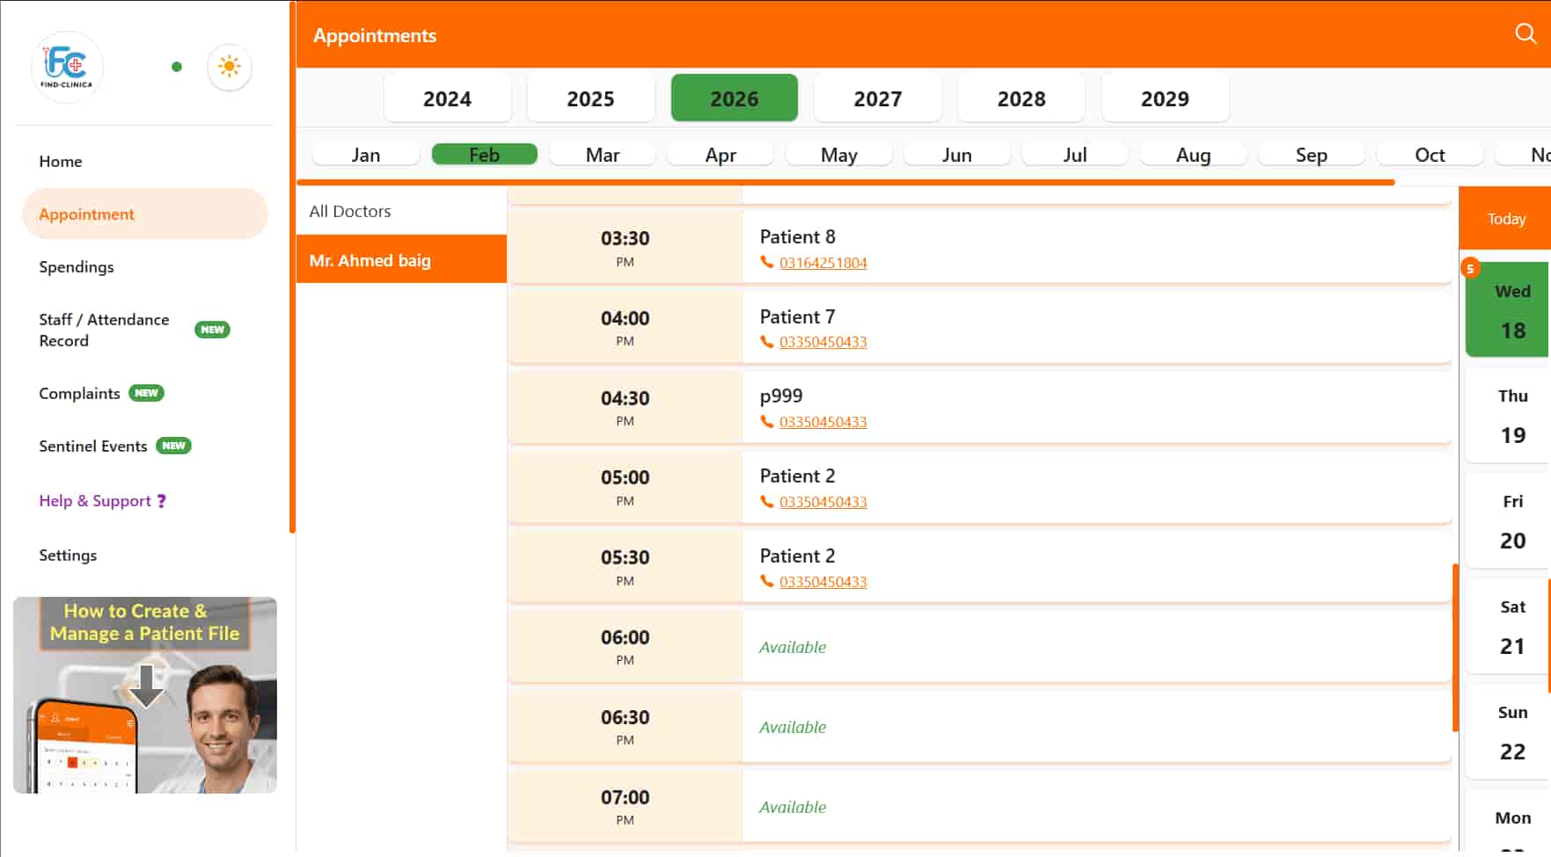This screenshot has width=1551, height=857.
Task: Toggle the sun light-mode theme button
Action: (229, 67)
